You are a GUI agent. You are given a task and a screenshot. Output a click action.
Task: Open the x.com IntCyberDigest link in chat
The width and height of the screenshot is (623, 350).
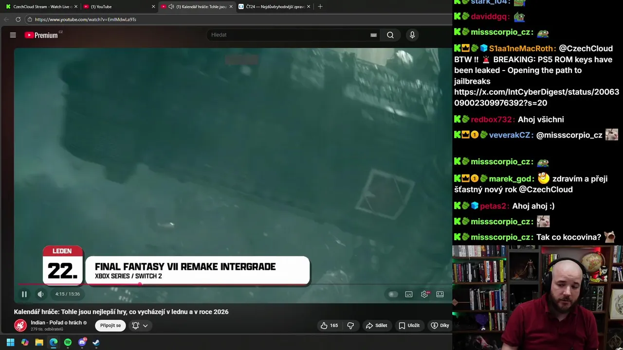coord(536,97)
